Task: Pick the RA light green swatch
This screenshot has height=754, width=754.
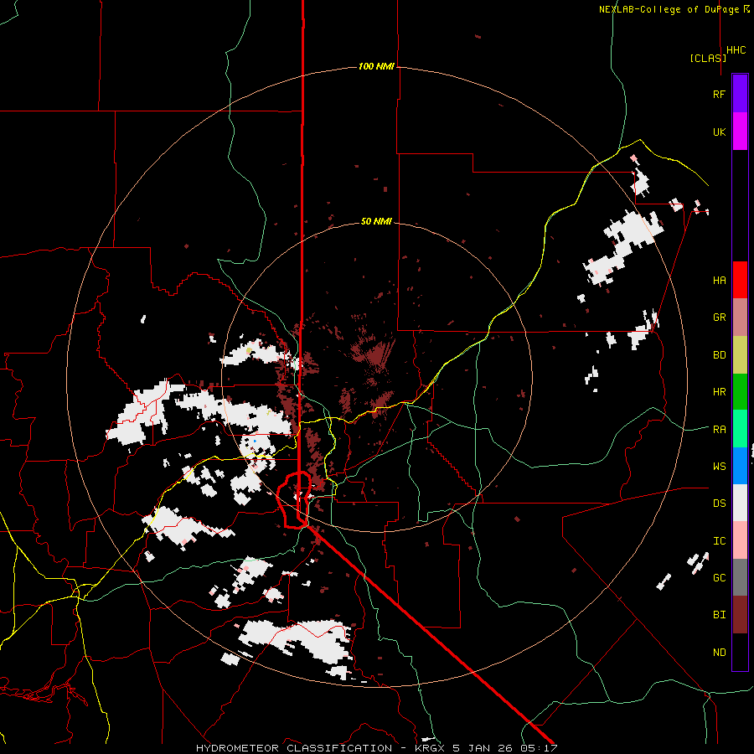Action: coord(740,429)
